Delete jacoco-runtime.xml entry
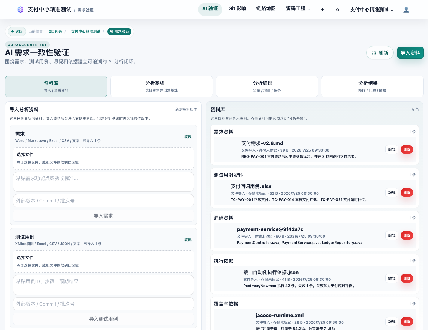 pyautogui.click(x=407, y=322)
